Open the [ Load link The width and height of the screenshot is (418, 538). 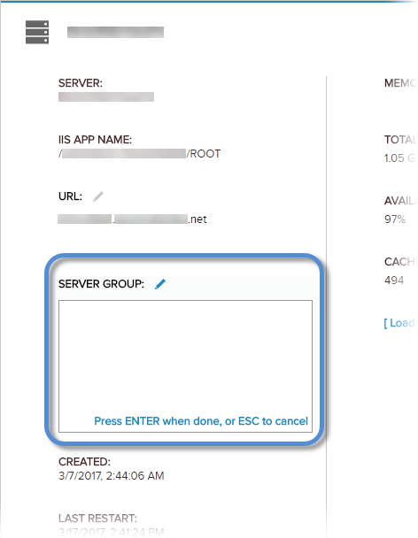pos(399,323)
